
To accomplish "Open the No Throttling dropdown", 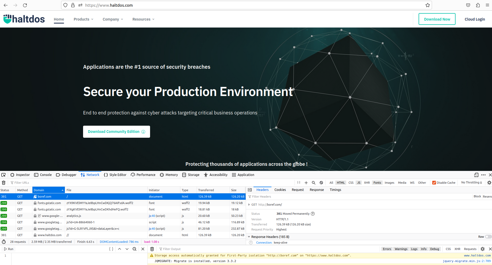I will pyautogui.click(x=471, y=183).
